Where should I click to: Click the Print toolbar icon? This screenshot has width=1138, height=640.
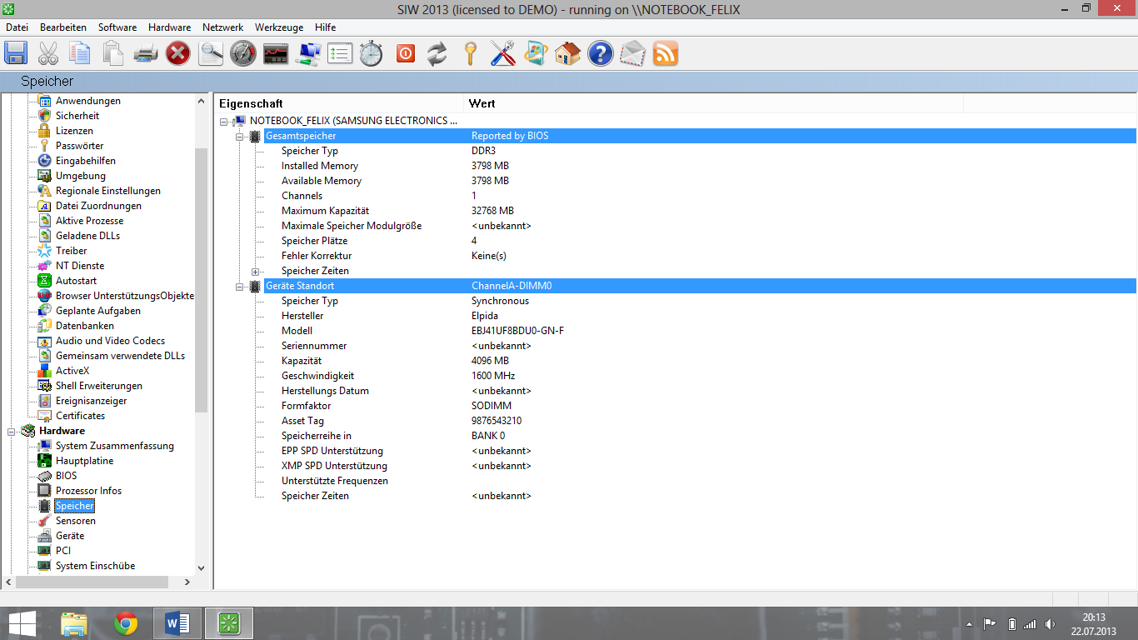(146, 54)
